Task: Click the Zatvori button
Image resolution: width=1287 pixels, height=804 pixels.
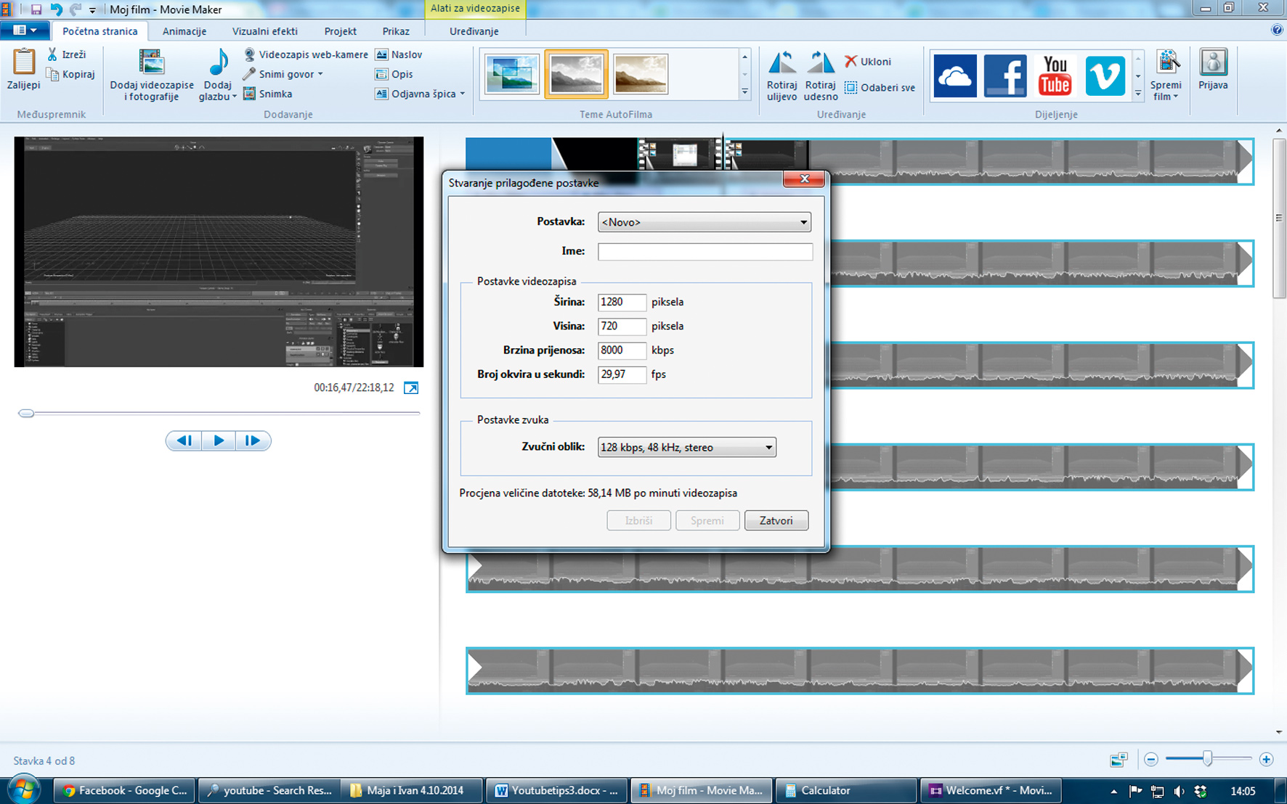Action: (x=776, y=520)
